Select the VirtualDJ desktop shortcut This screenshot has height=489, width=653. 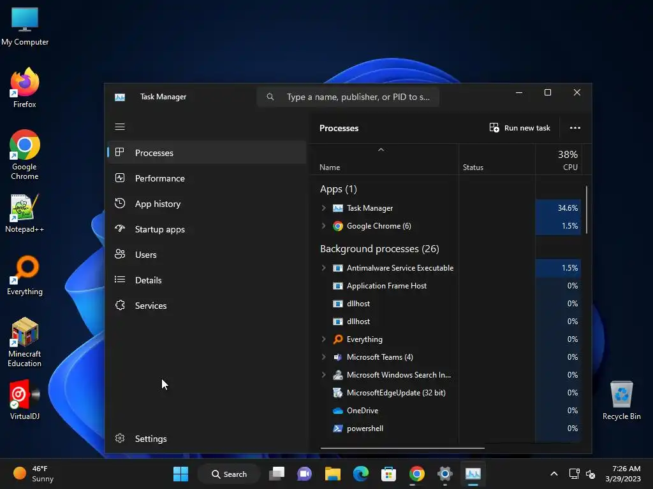pos(25,400)
